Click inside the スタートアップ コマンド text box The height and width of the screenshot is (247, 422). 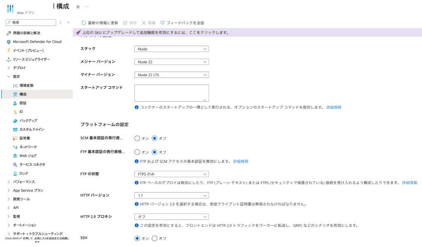[171, 93]
